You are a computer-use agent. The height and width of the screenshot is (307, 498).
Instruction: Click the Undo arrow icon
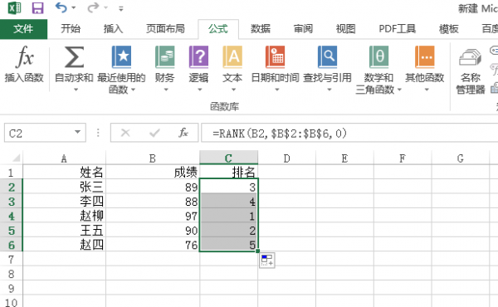pos(61,7)
